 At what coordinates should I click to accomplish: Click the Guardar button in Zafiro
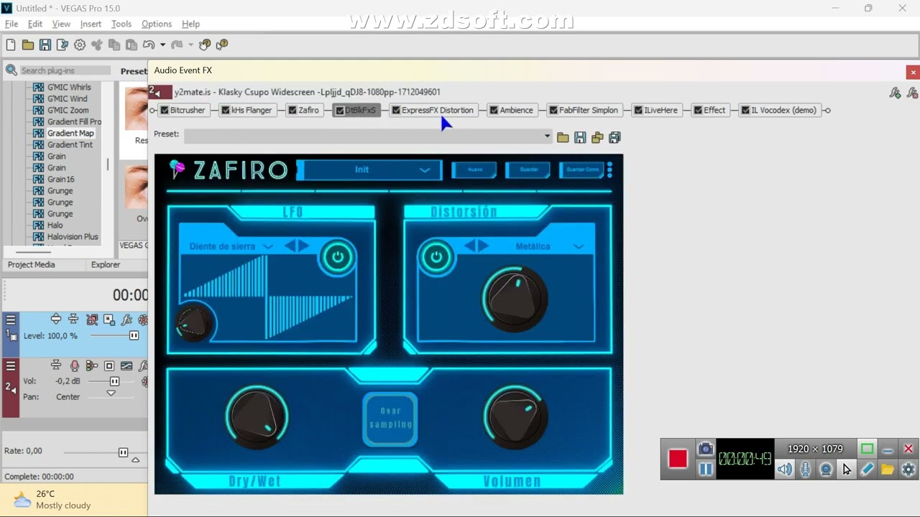pos(528,170)
